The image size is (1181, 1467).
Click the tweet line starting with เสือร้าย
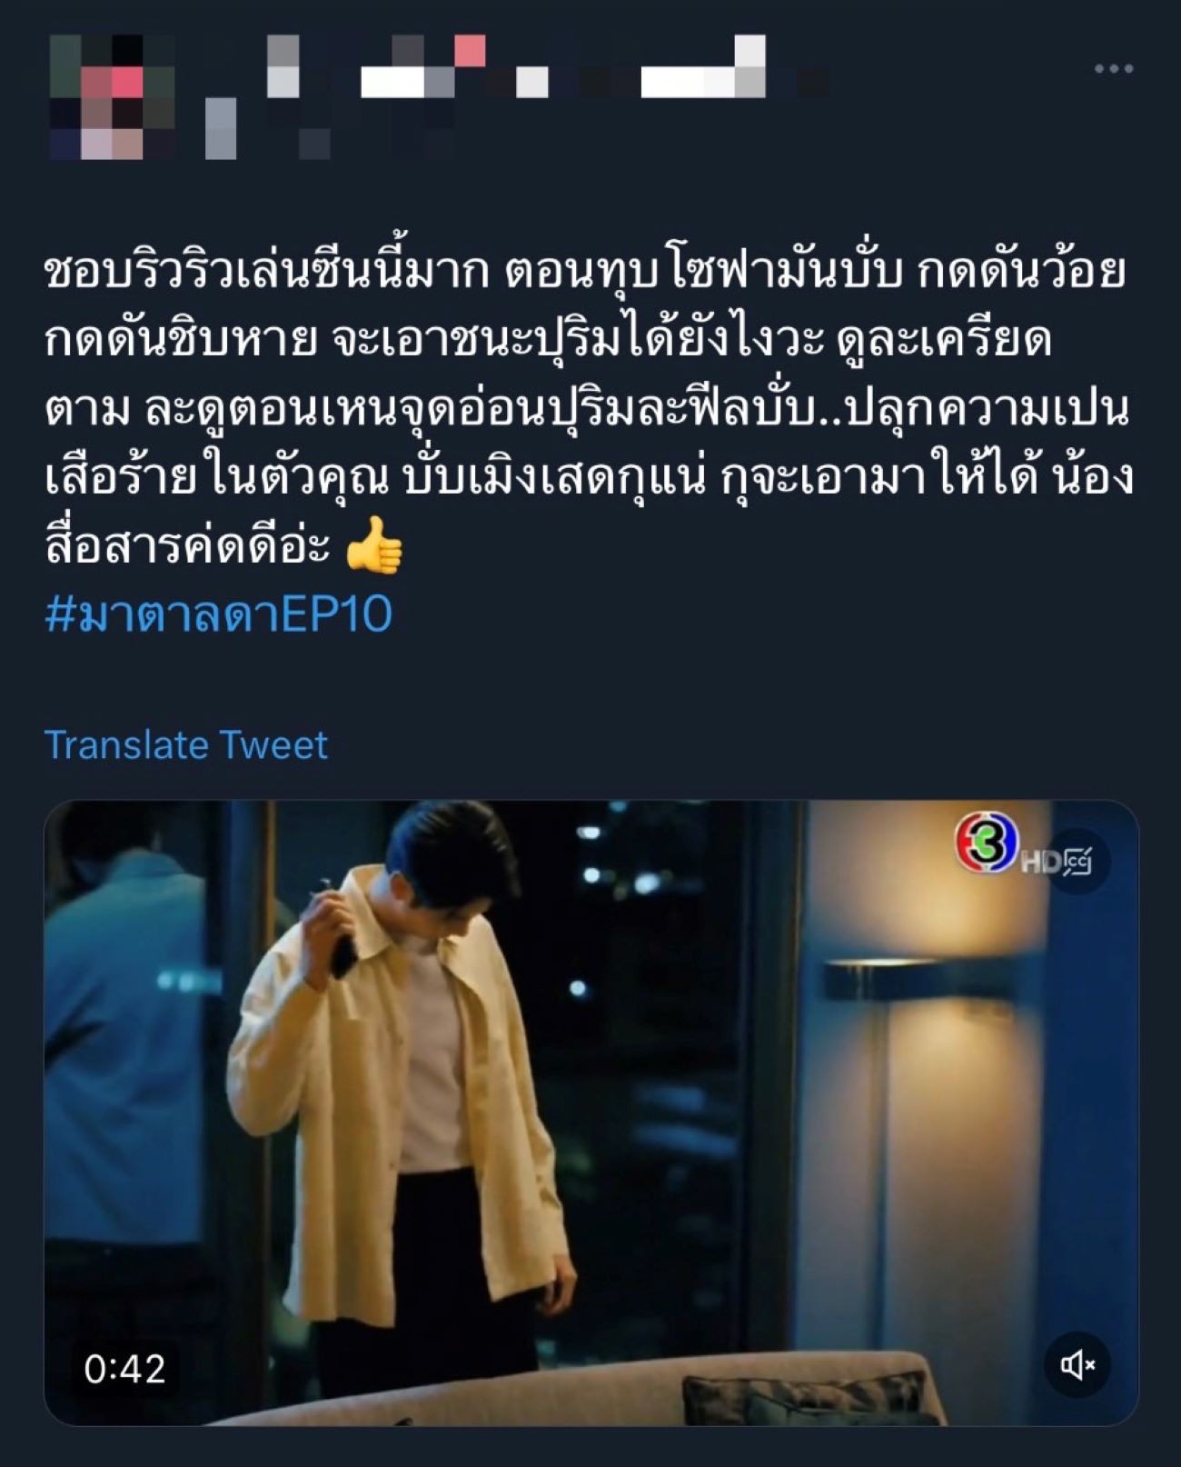click(x=589, y=479)
